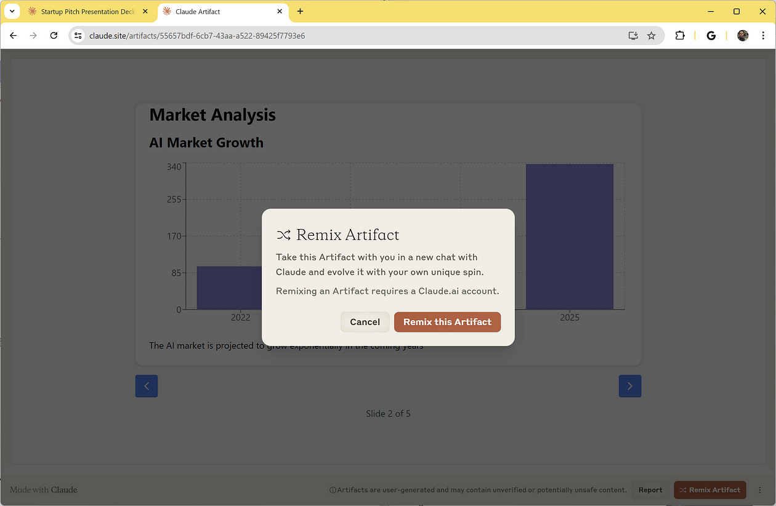Open the artifact options kebab menu

(x=759, y=489)
